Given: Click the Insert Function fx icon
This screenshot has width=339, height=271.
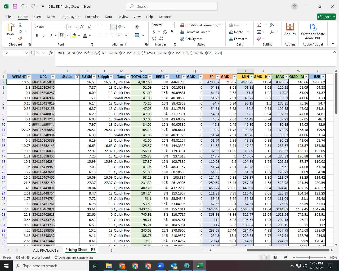Looking at the screenshot, I should click(x=51, y=53).
